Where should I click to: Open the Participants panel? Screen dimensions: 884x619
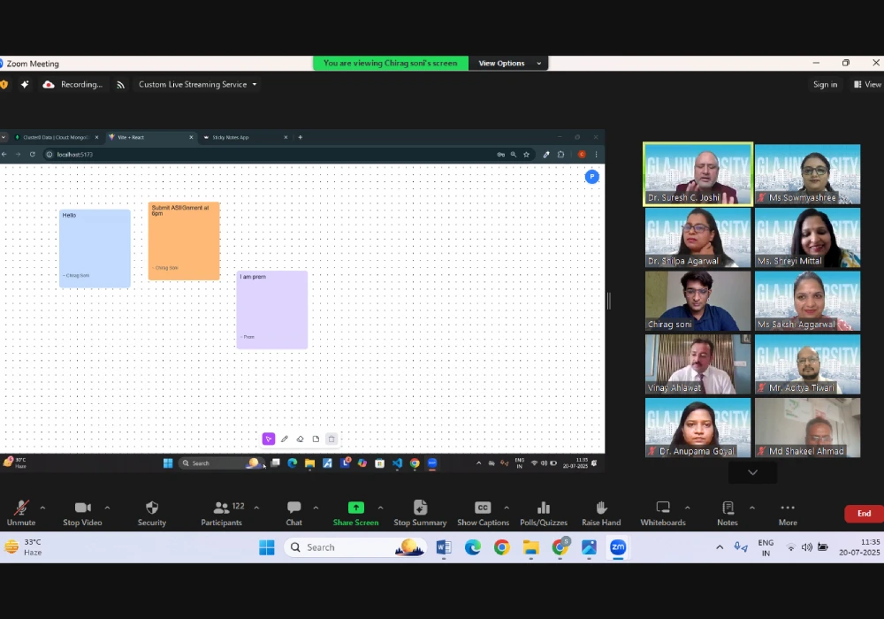point(221,508)
